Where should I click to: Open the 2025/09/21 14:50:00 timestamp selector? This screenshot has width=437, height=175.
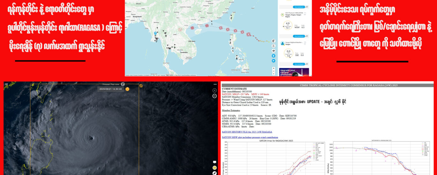pos(111,89)
